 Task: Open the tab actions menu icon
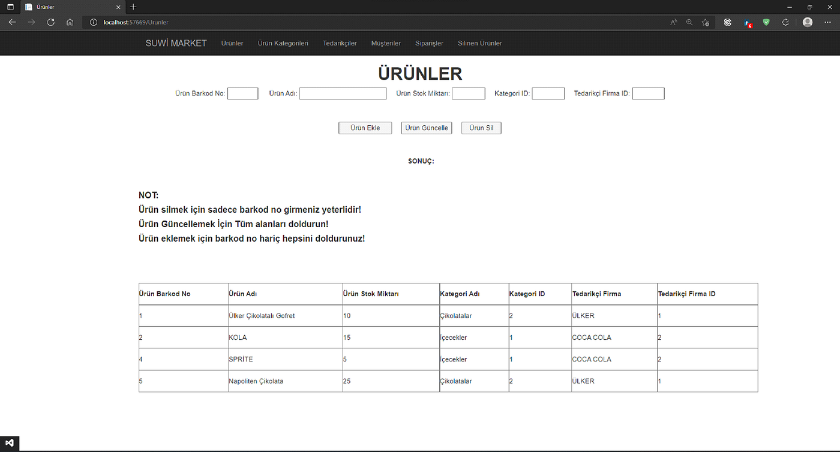point(10,7)
